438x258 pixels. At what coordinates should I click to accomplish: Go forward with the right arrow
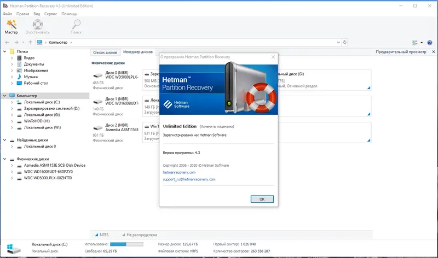pyautogui.click(x=16, y=43)
